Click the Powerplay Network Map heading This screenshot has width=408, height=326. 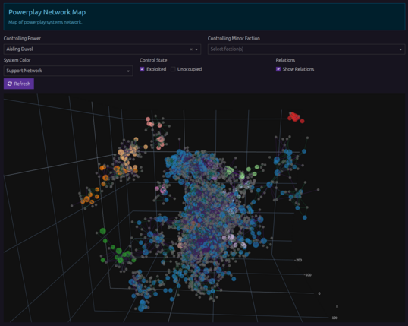point(47,12)
